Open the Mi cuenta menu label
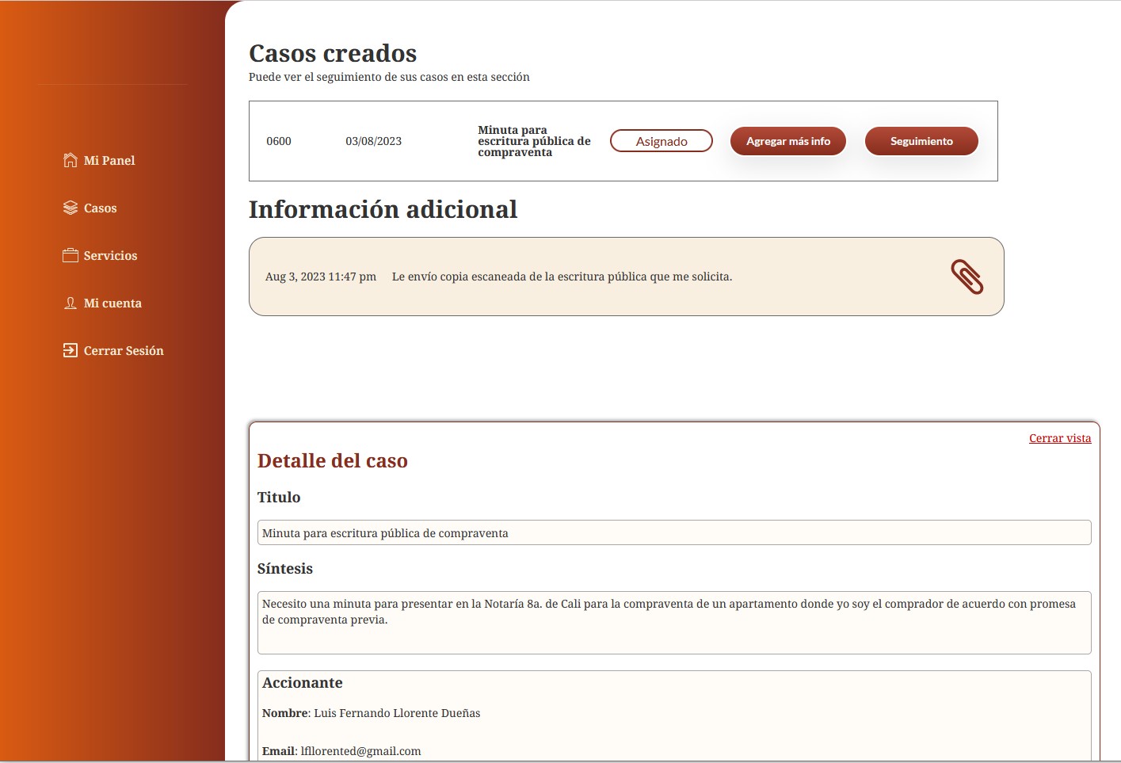 (x=113, y=303)
